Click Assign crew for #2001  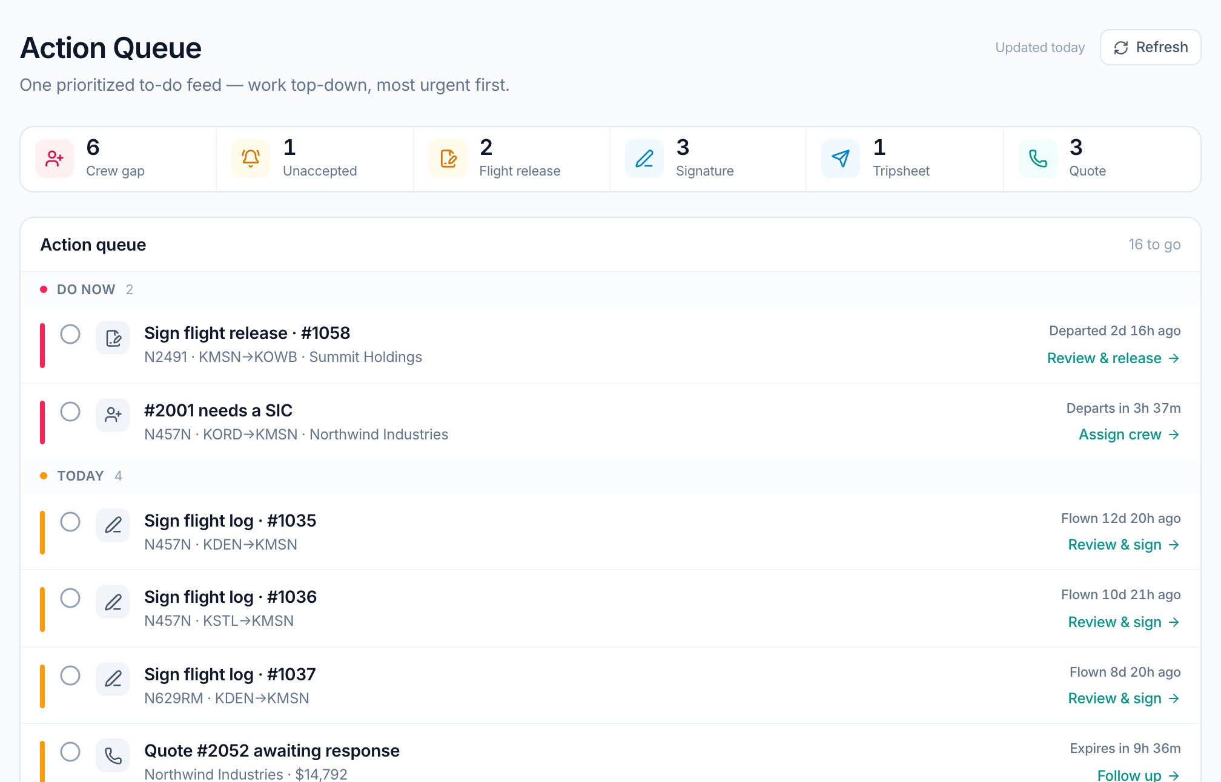1130,435
